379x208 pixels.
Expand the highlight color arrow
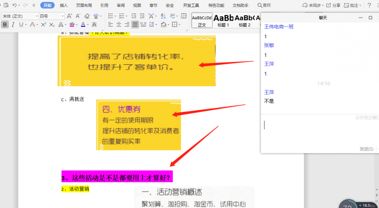[77, 25]
